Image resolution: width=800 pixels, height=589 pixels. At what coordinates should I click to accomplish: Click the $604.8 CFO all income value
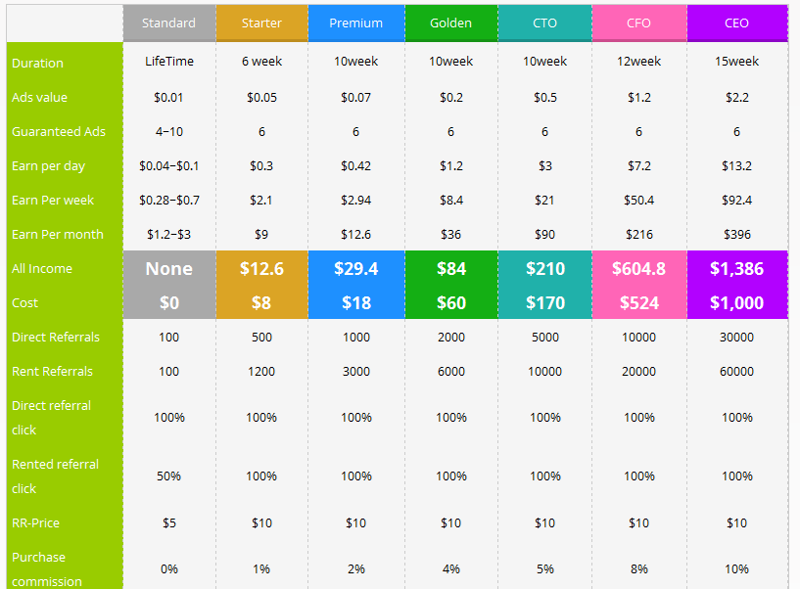[x=638, y=268]
